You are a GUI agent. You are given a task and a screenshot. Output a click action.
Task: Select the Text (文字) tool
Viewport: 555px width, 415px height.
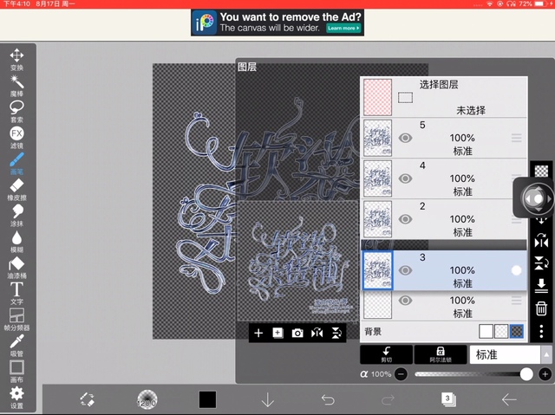(16, 292)
